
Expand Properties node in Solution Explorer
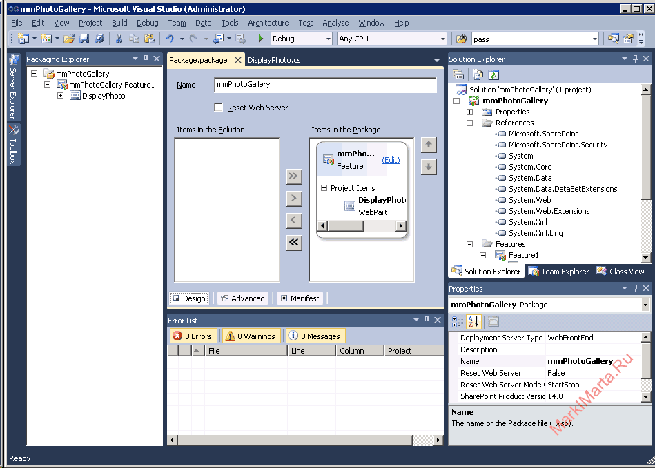[469, 112]
